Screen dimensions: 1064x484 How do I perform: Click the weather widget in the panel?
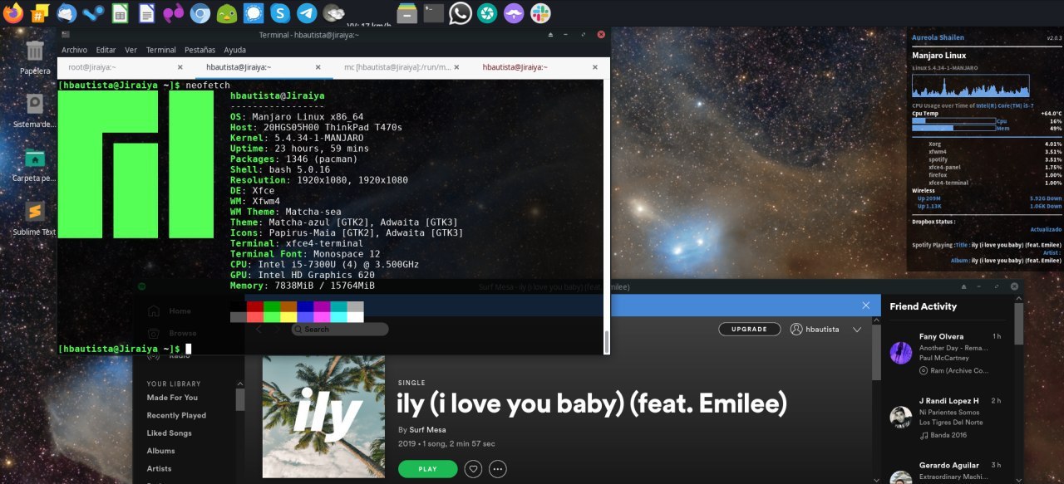(x=333, y=12)
